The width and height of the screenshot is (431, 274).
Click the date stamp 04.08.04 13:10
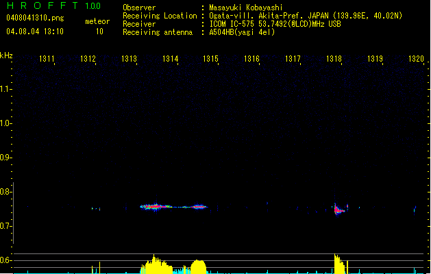[x=35, y=32]
